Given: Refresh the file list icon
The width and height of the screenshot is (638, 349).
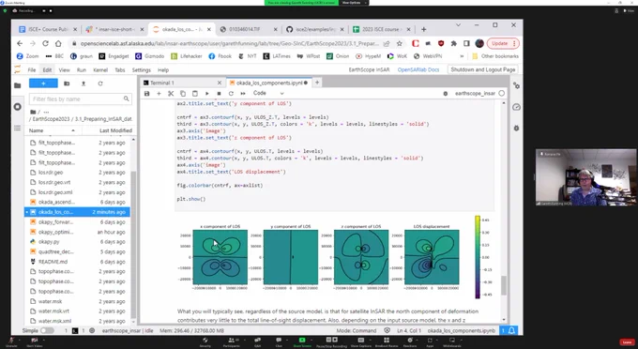Looking at the screenshot, I should [100, 83].
